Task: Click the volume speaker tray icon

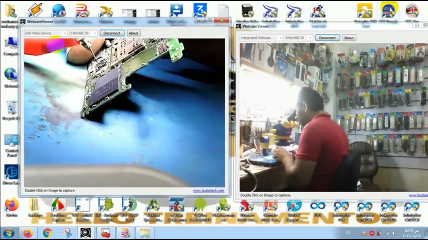Action: [394, 233]
